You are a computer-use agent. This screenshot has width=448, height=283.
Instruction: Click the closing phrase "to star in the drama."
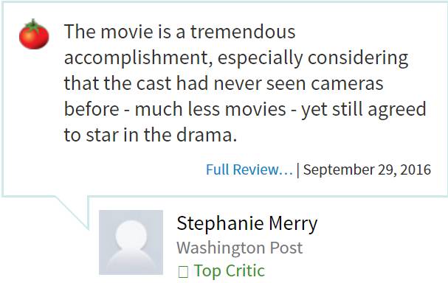pyautogui.click(x=151, y=135)
